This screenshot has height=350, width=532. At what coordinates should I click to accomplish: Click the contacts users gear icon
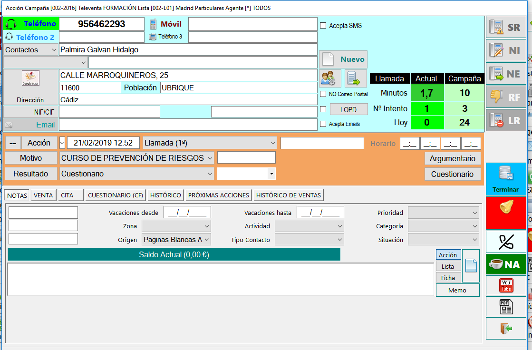click(330, 78)
